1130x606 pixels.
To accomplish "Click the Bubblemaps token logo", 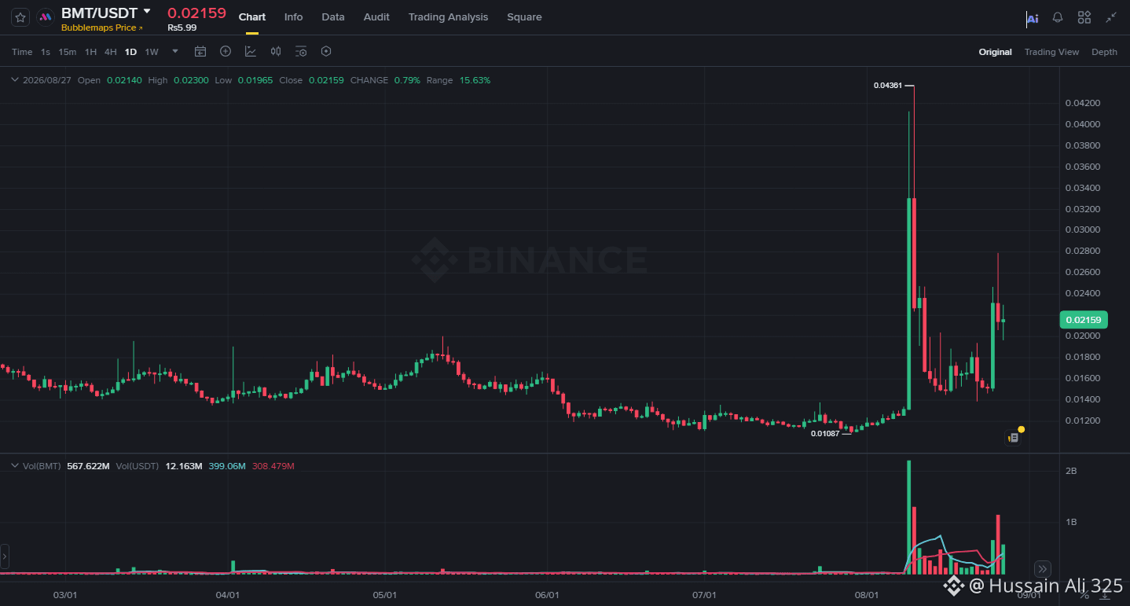I will point(46,17).
